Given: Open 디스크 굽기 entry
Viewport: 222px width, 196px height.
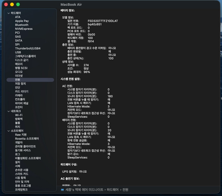Looking at the screenshot, I should (22, 60).
